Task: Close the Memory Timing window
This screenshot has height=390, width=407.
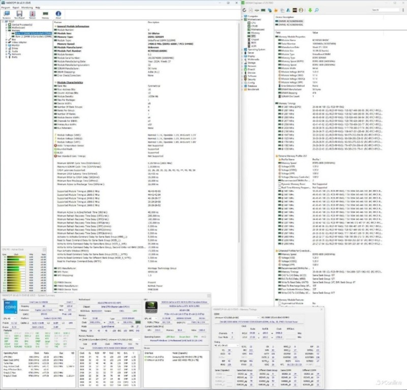Action: 322,309
